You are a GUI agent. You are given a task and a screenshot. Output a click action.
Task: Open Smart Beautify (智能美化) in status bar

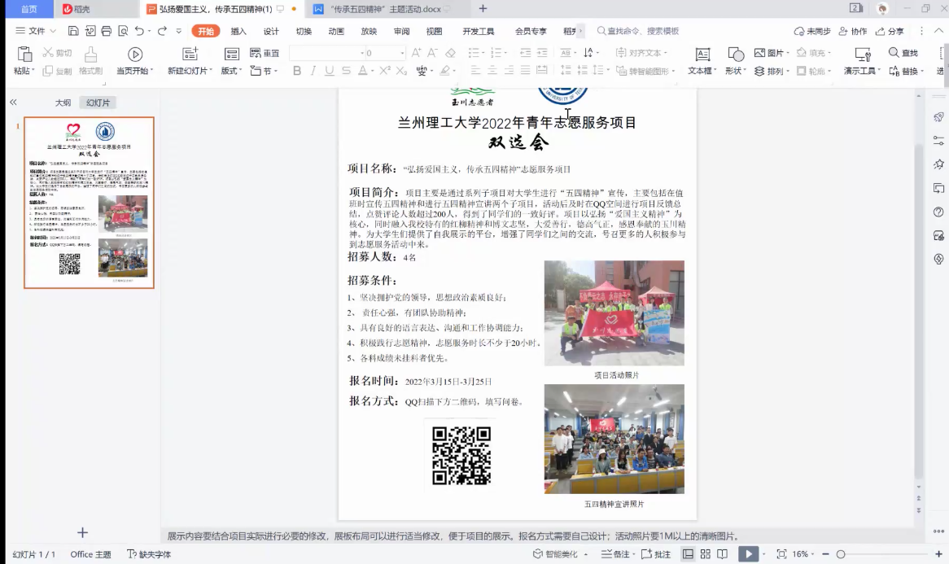pos(555,553)
